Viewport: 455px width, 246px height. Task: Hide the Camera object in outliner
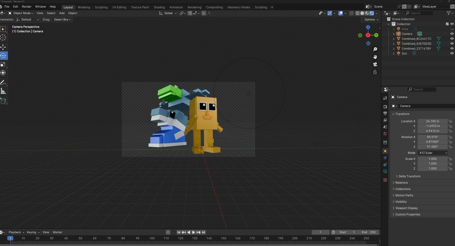click(x=452, y=34)
